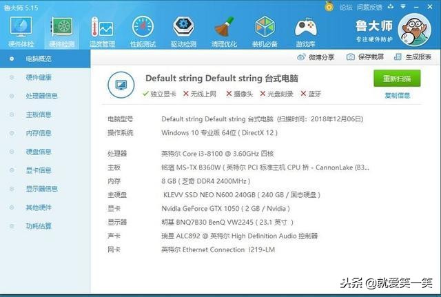Click the KLEVV SSD NEO N600 text
441x297 pixels.
(242, 195)
